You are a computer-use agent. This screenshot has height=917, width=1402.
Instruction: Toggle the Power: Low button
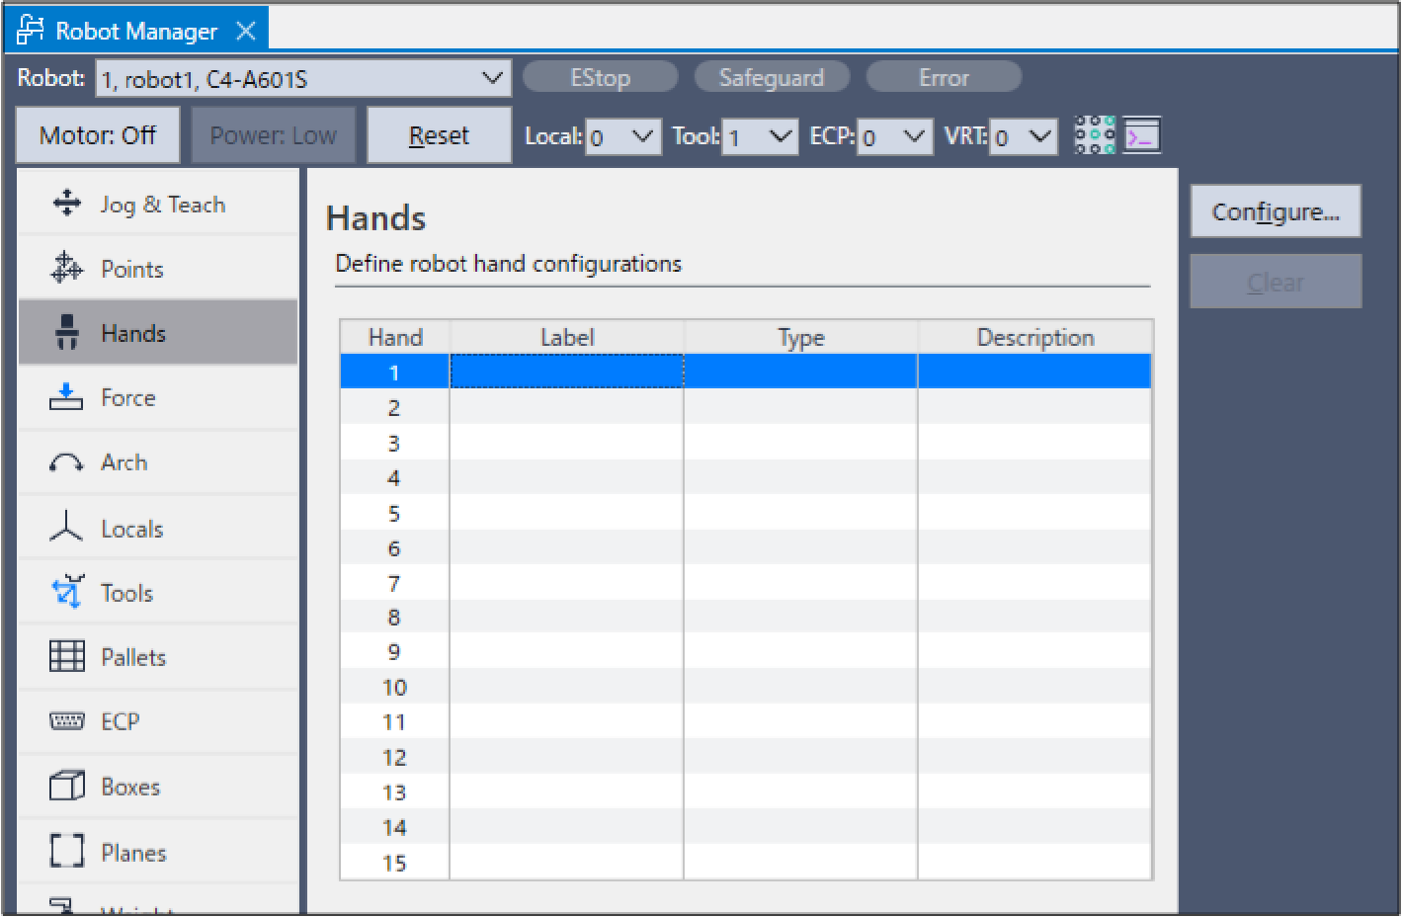click(x=273, y=135)
